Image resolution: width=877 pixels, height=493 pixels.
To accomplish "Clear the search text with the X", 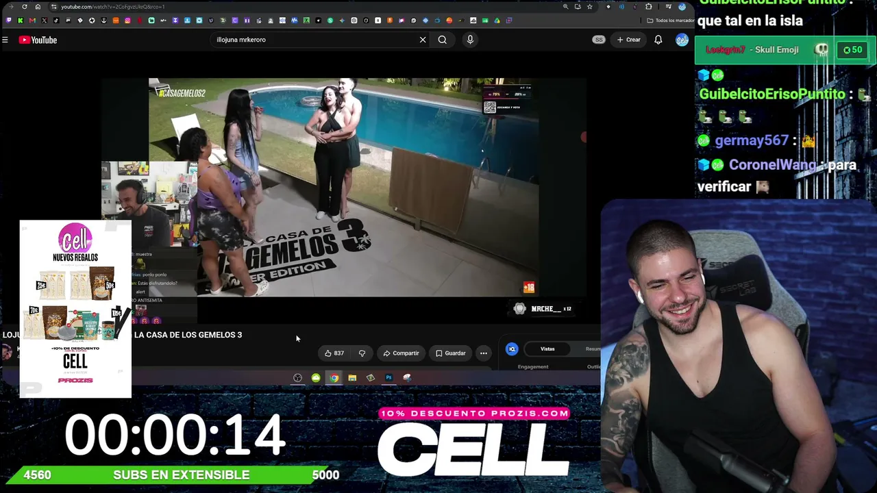I will [x=423, y=40].
